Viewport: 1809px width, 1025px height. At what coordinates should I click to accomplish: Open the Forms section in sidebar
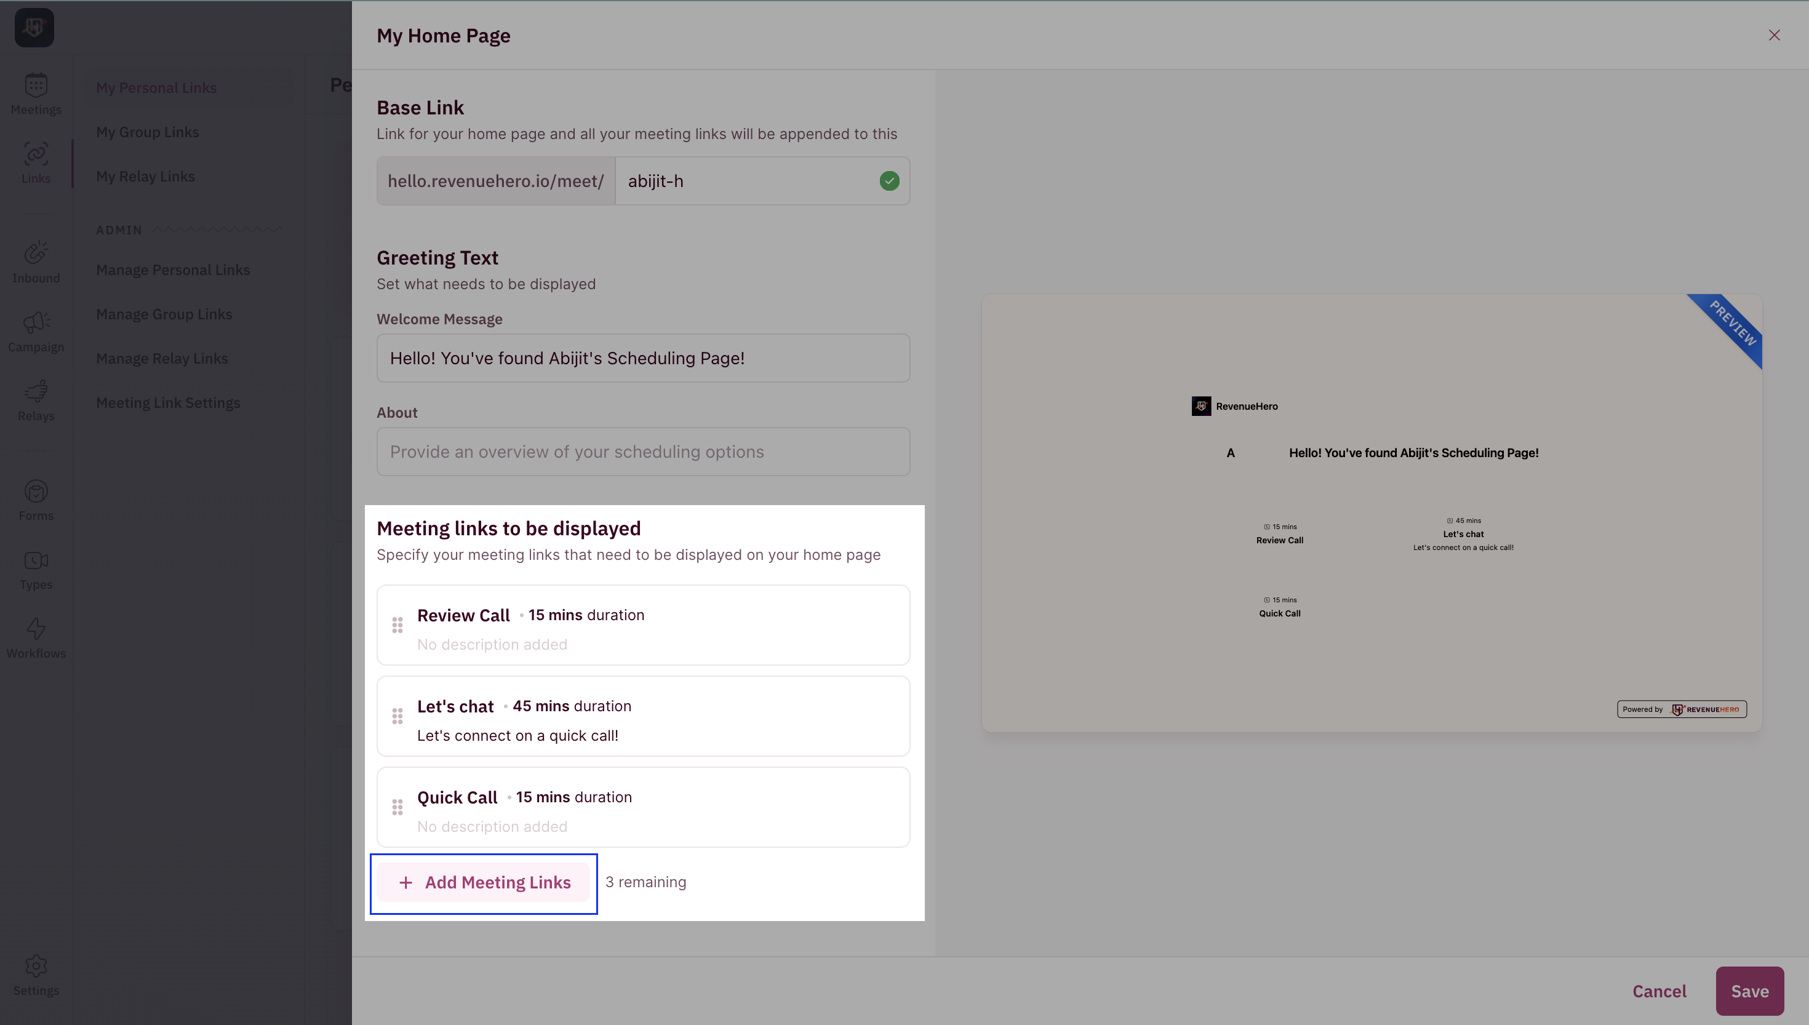click(x=36, y=501)
